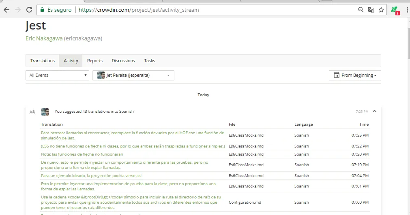Viewport: 410px width, 215px height.
Task: Click Configuration.md file cell
Action: point(245,202)
